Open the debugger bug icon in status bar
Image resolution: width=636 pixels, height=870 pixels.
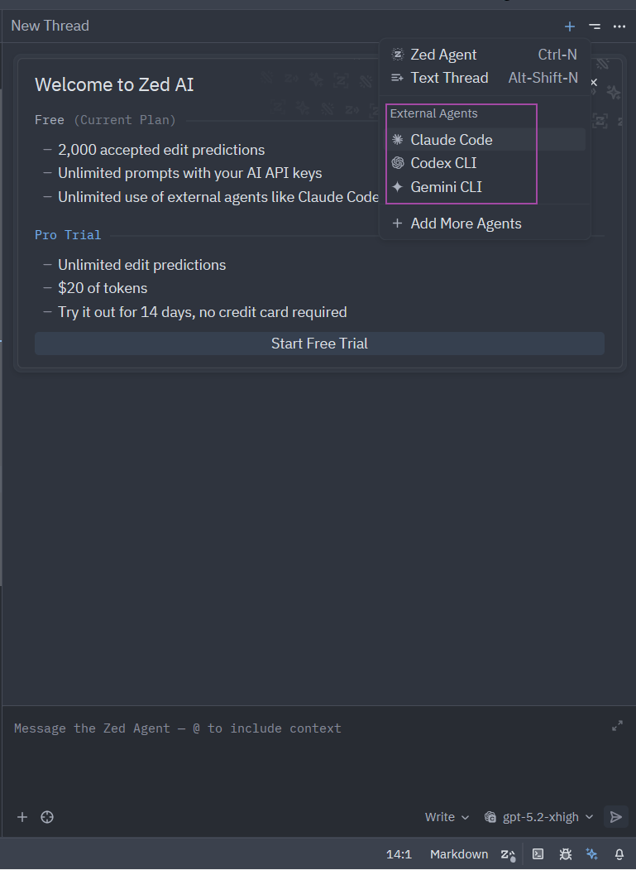tap(565, 854)
